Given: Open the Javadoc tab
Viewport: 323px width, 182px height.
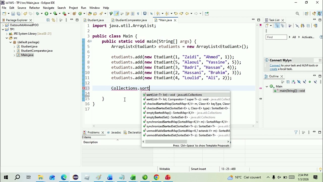Looking at the screenshot, I should pos(114,132).
